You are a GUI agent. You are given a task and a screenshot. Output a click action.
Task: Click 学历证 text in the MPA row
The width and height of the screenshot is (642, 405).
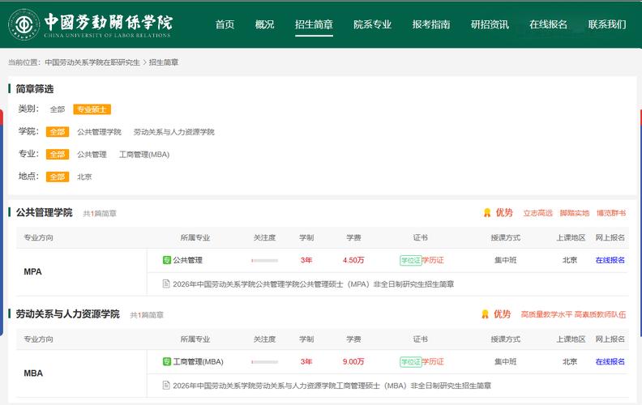click(x=433, y=260)
